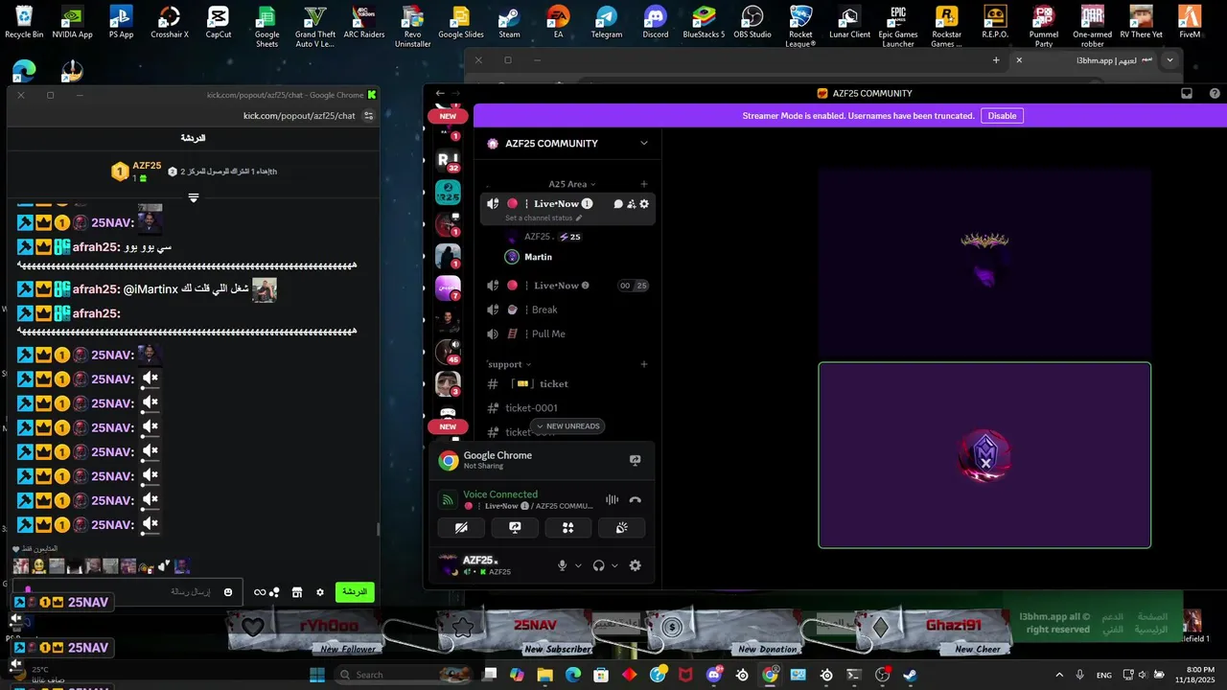Join the second Live•Now voice channel
The width and height of the screenshot is (1227, 690).
tap(567, 286)
